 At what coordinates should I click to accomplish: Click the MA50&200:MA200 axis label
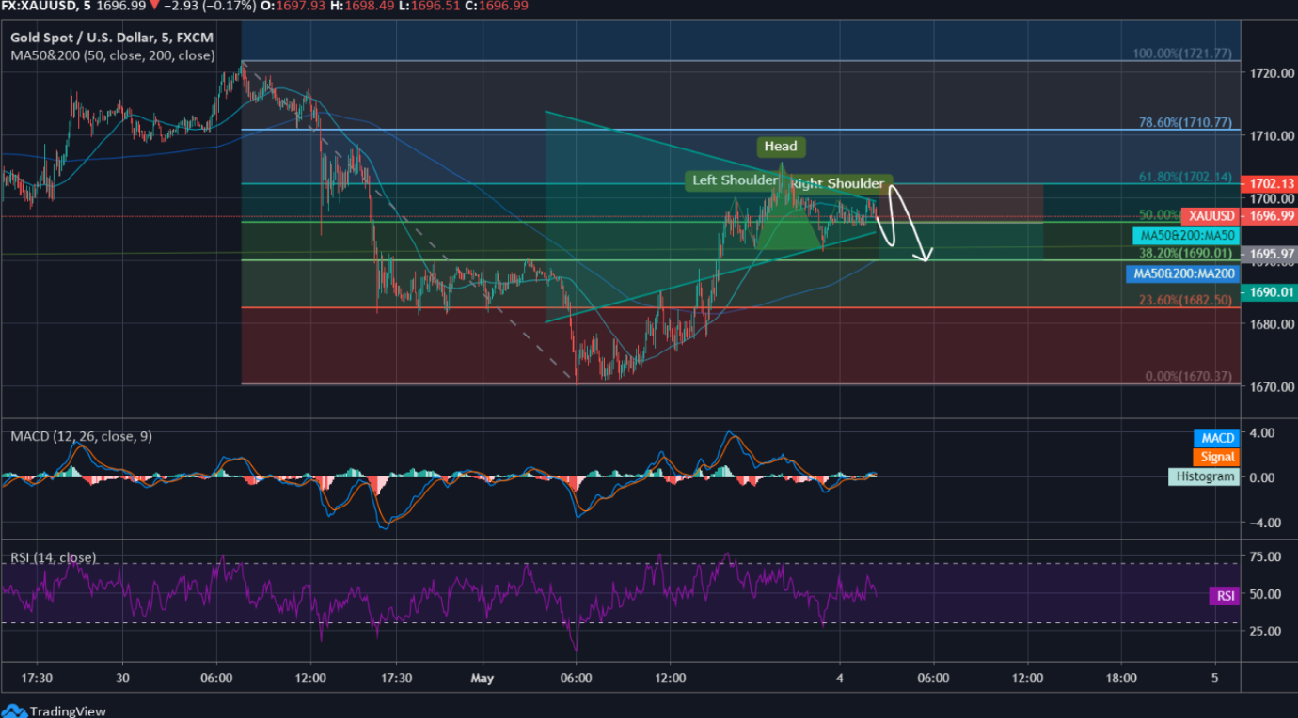tap(1181, 273)
